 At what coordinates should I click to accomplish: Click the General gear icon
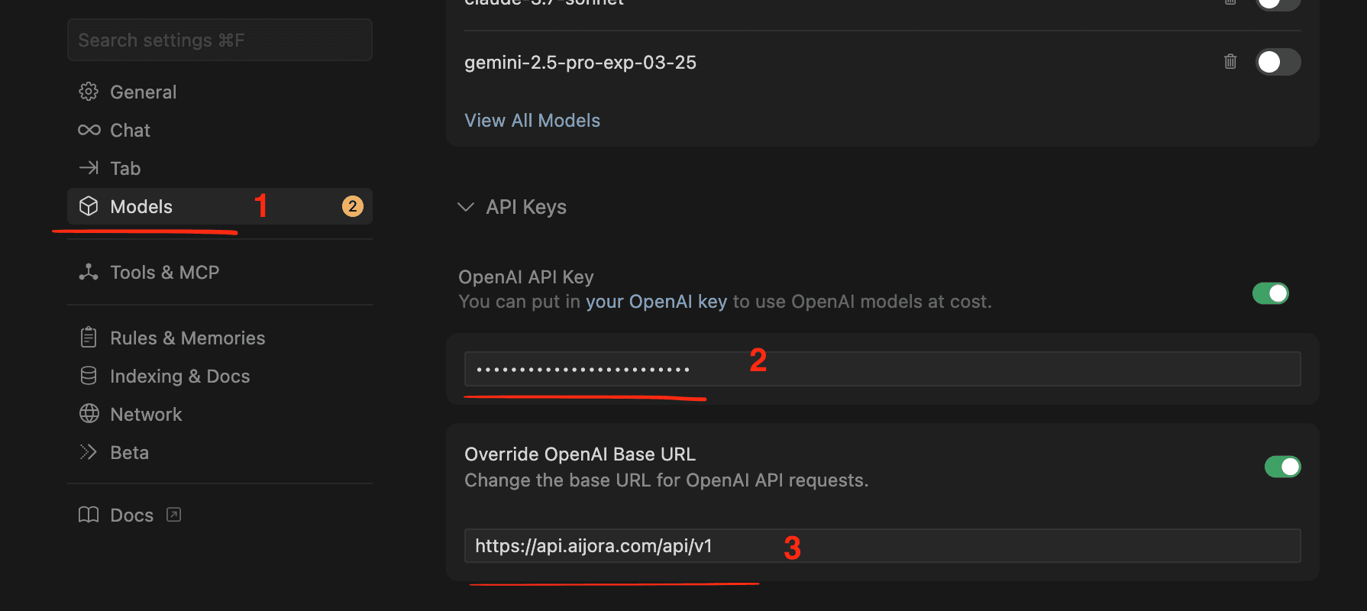[x=89, y=92]
